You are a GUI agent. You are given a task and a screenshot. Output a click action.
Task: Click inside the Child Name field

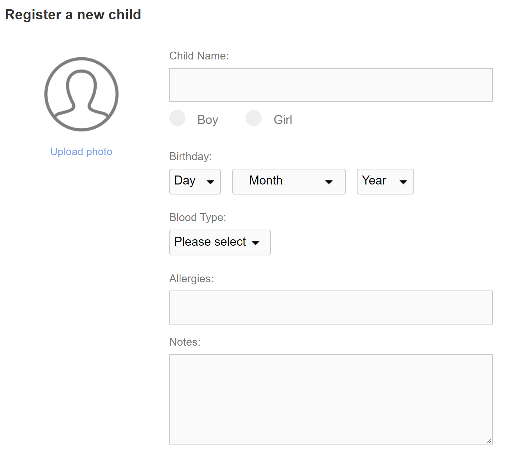[331, 85]
